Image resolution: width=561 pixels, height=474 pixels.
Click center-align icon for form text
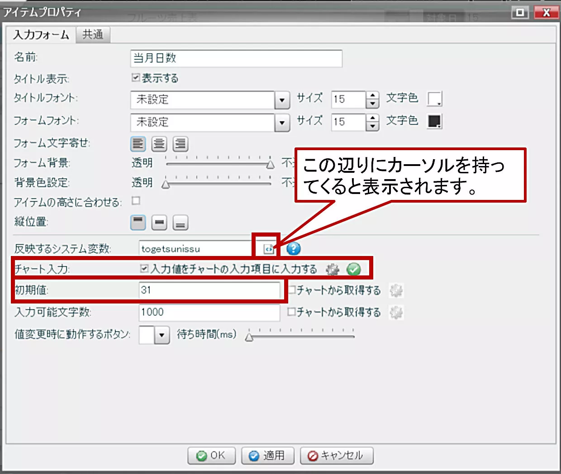[159, 144]
